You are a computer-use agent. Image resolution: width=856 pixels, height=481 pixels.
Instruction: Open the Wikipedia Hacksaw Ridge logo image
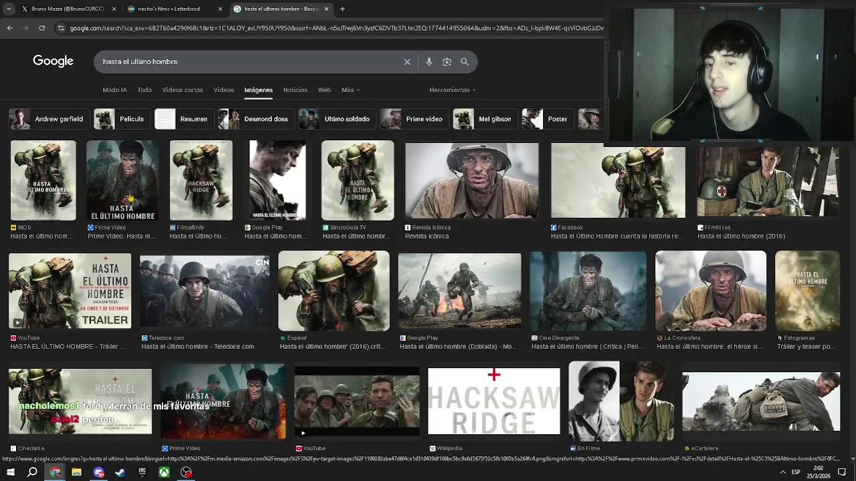coord(494,401)
